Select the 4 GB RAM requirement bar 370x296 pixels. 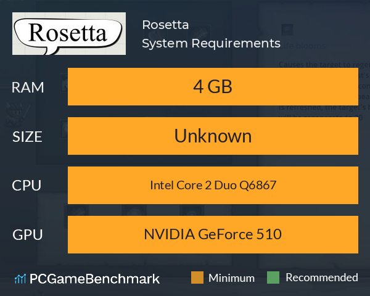point(213,86)
